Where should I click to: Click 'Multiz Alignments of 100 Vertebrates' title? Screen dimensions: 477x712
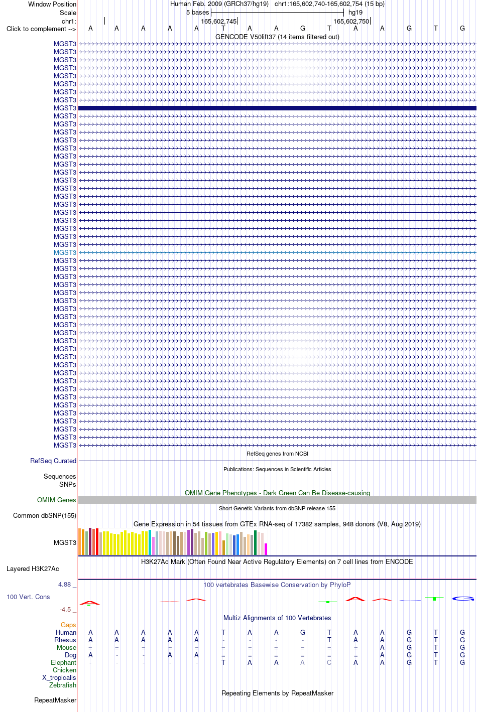pyautogui.click(x=277, y=618)
